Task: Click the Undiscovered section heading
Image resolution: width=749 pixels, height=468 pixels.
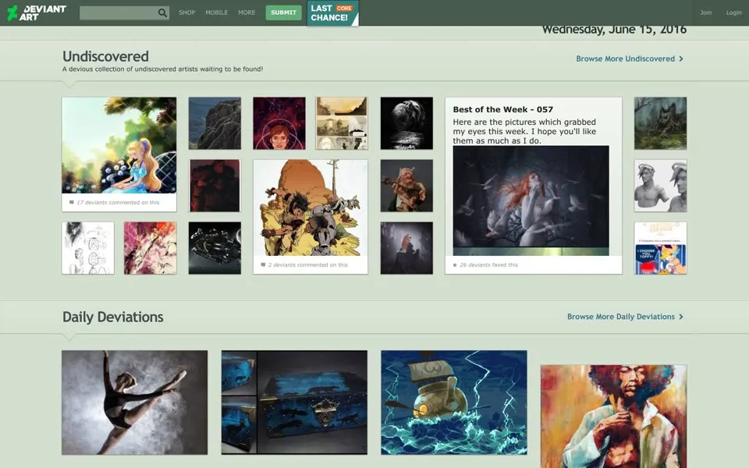Action: click(105, 56)
